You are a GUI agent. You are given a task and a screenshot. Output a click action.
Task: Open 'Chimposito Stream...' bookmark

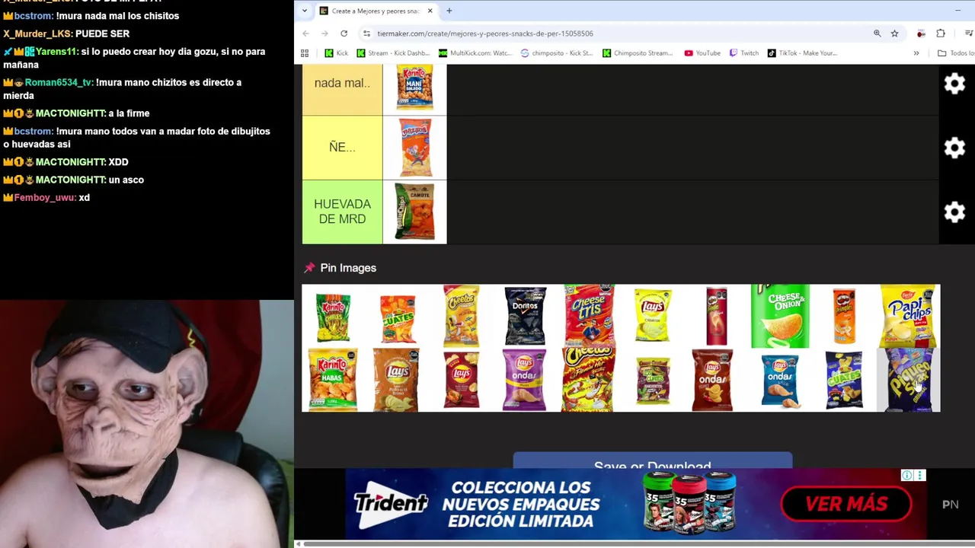coord(638,53)
